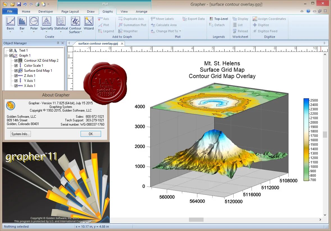Choose the Bar graph type icon
331x231 pixels.
pos(22,21)
